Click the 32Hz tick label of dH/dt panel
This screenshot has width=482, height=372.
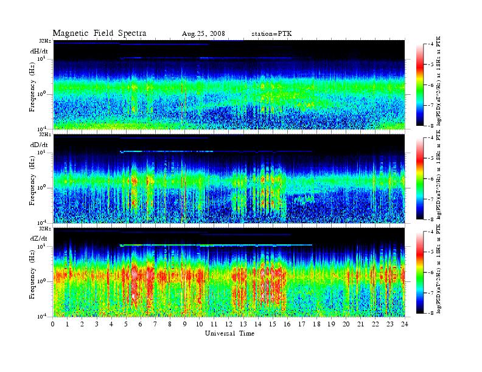click(45, 41)
